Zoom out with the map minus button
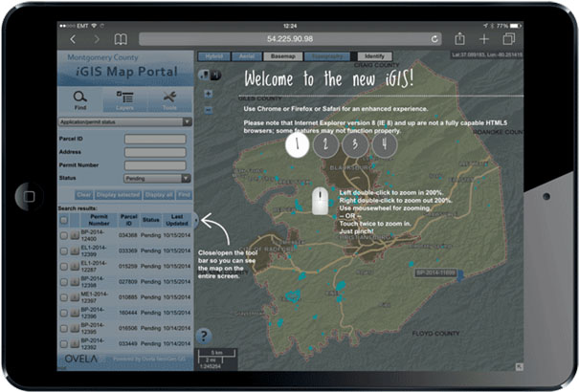 [x=209, y=110]
